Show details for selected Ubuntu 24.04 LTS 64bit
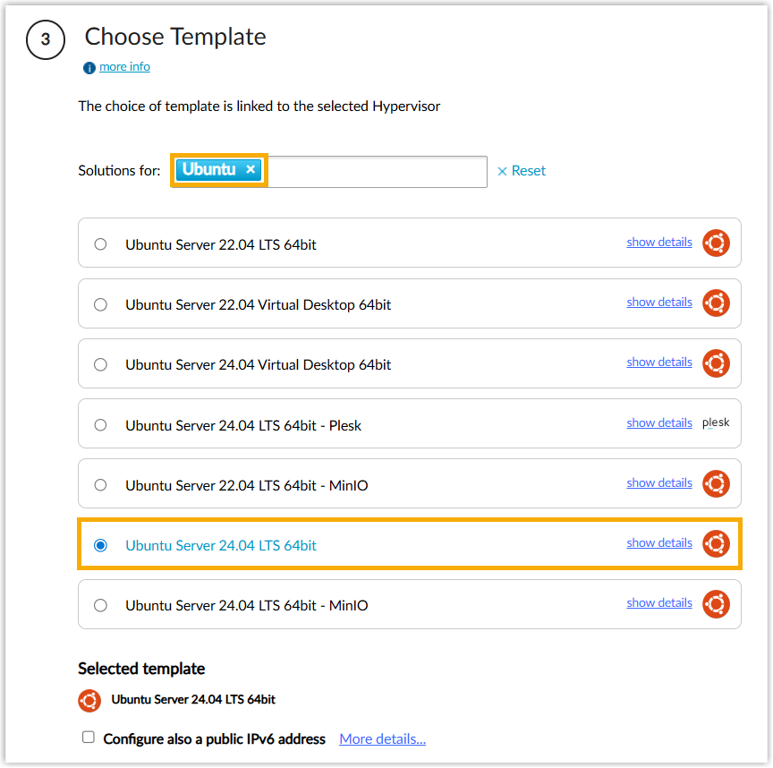 tap(658, 542)
